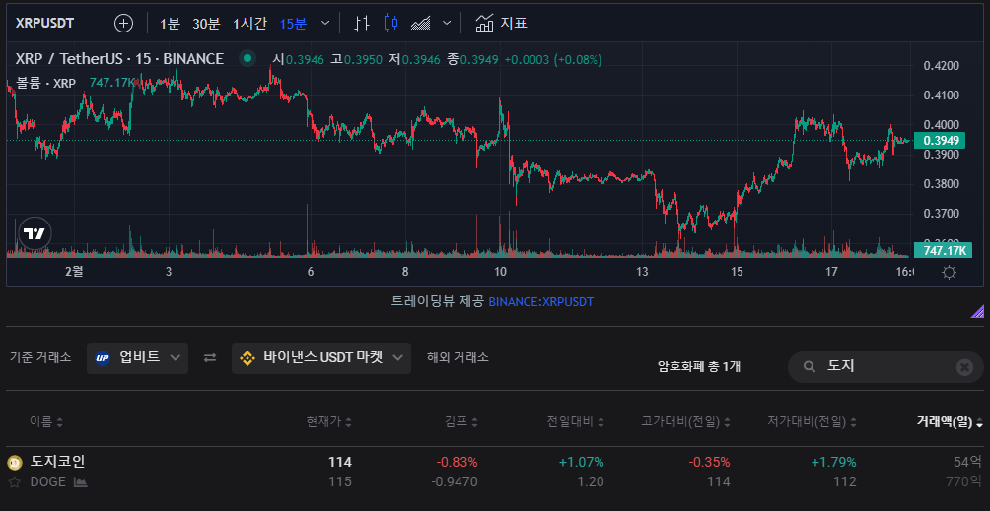990x511 pixels.
Task: Choose the area chart style icon
Action: pos(420,24)
